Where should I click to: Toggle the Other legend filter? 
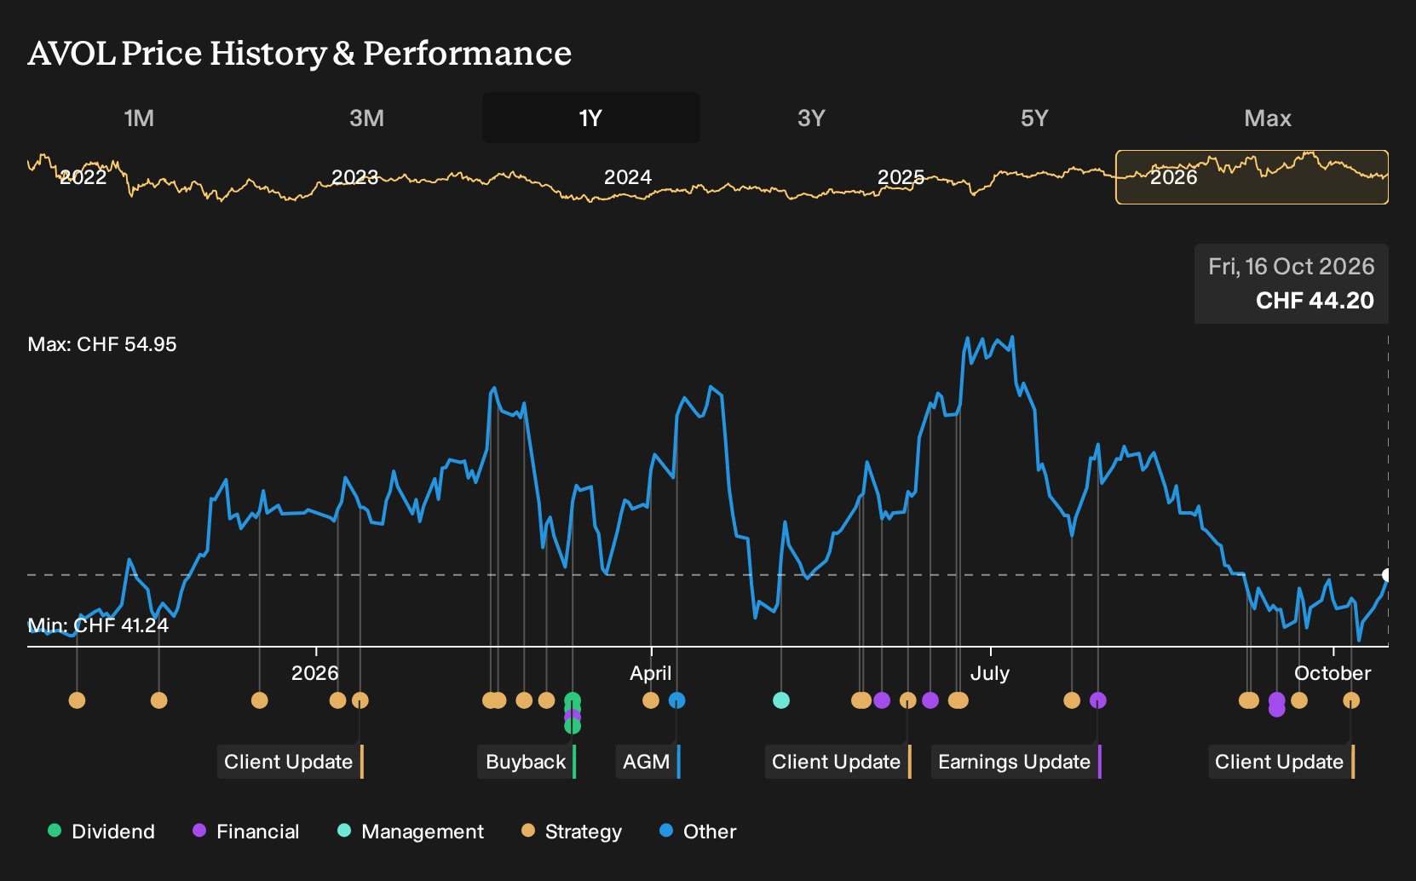[x=698, y=832]
